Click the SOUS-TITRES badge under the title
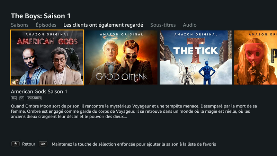This screenshot has width=277, height=156. [x=34, y=98]
